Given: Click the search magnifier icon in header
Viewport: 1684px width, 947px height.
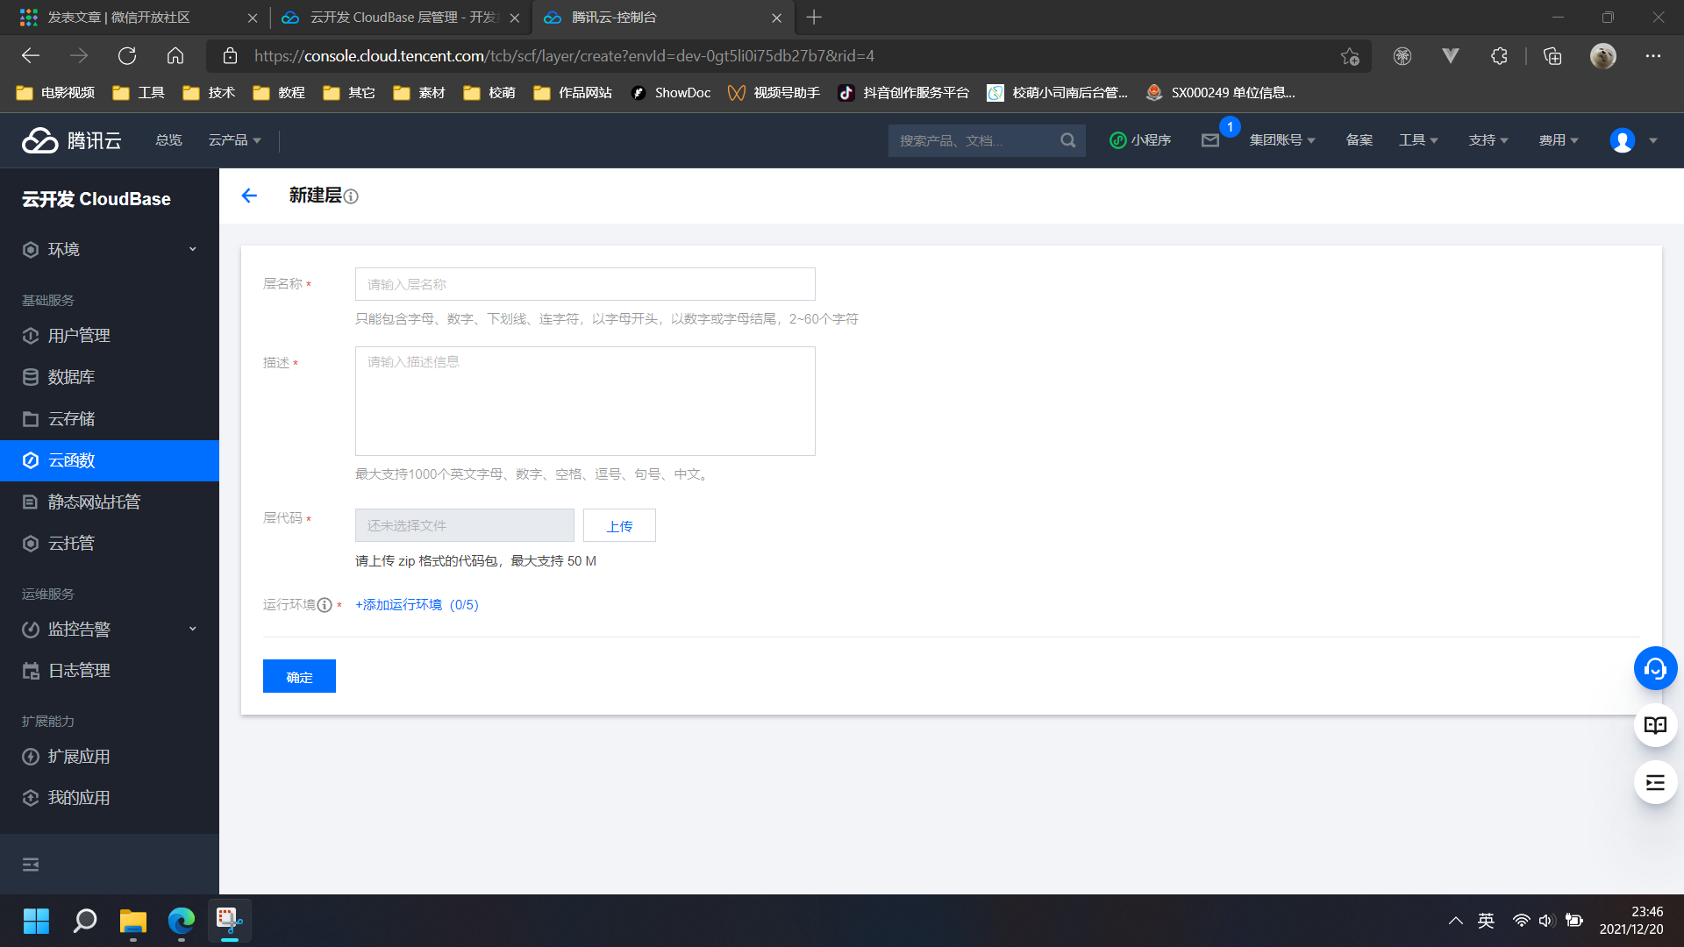Looking at the screenshot, I should click(1067, 140).
